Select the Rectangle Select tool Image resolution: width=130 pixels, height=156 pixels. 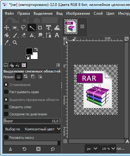tap(15, 28)
